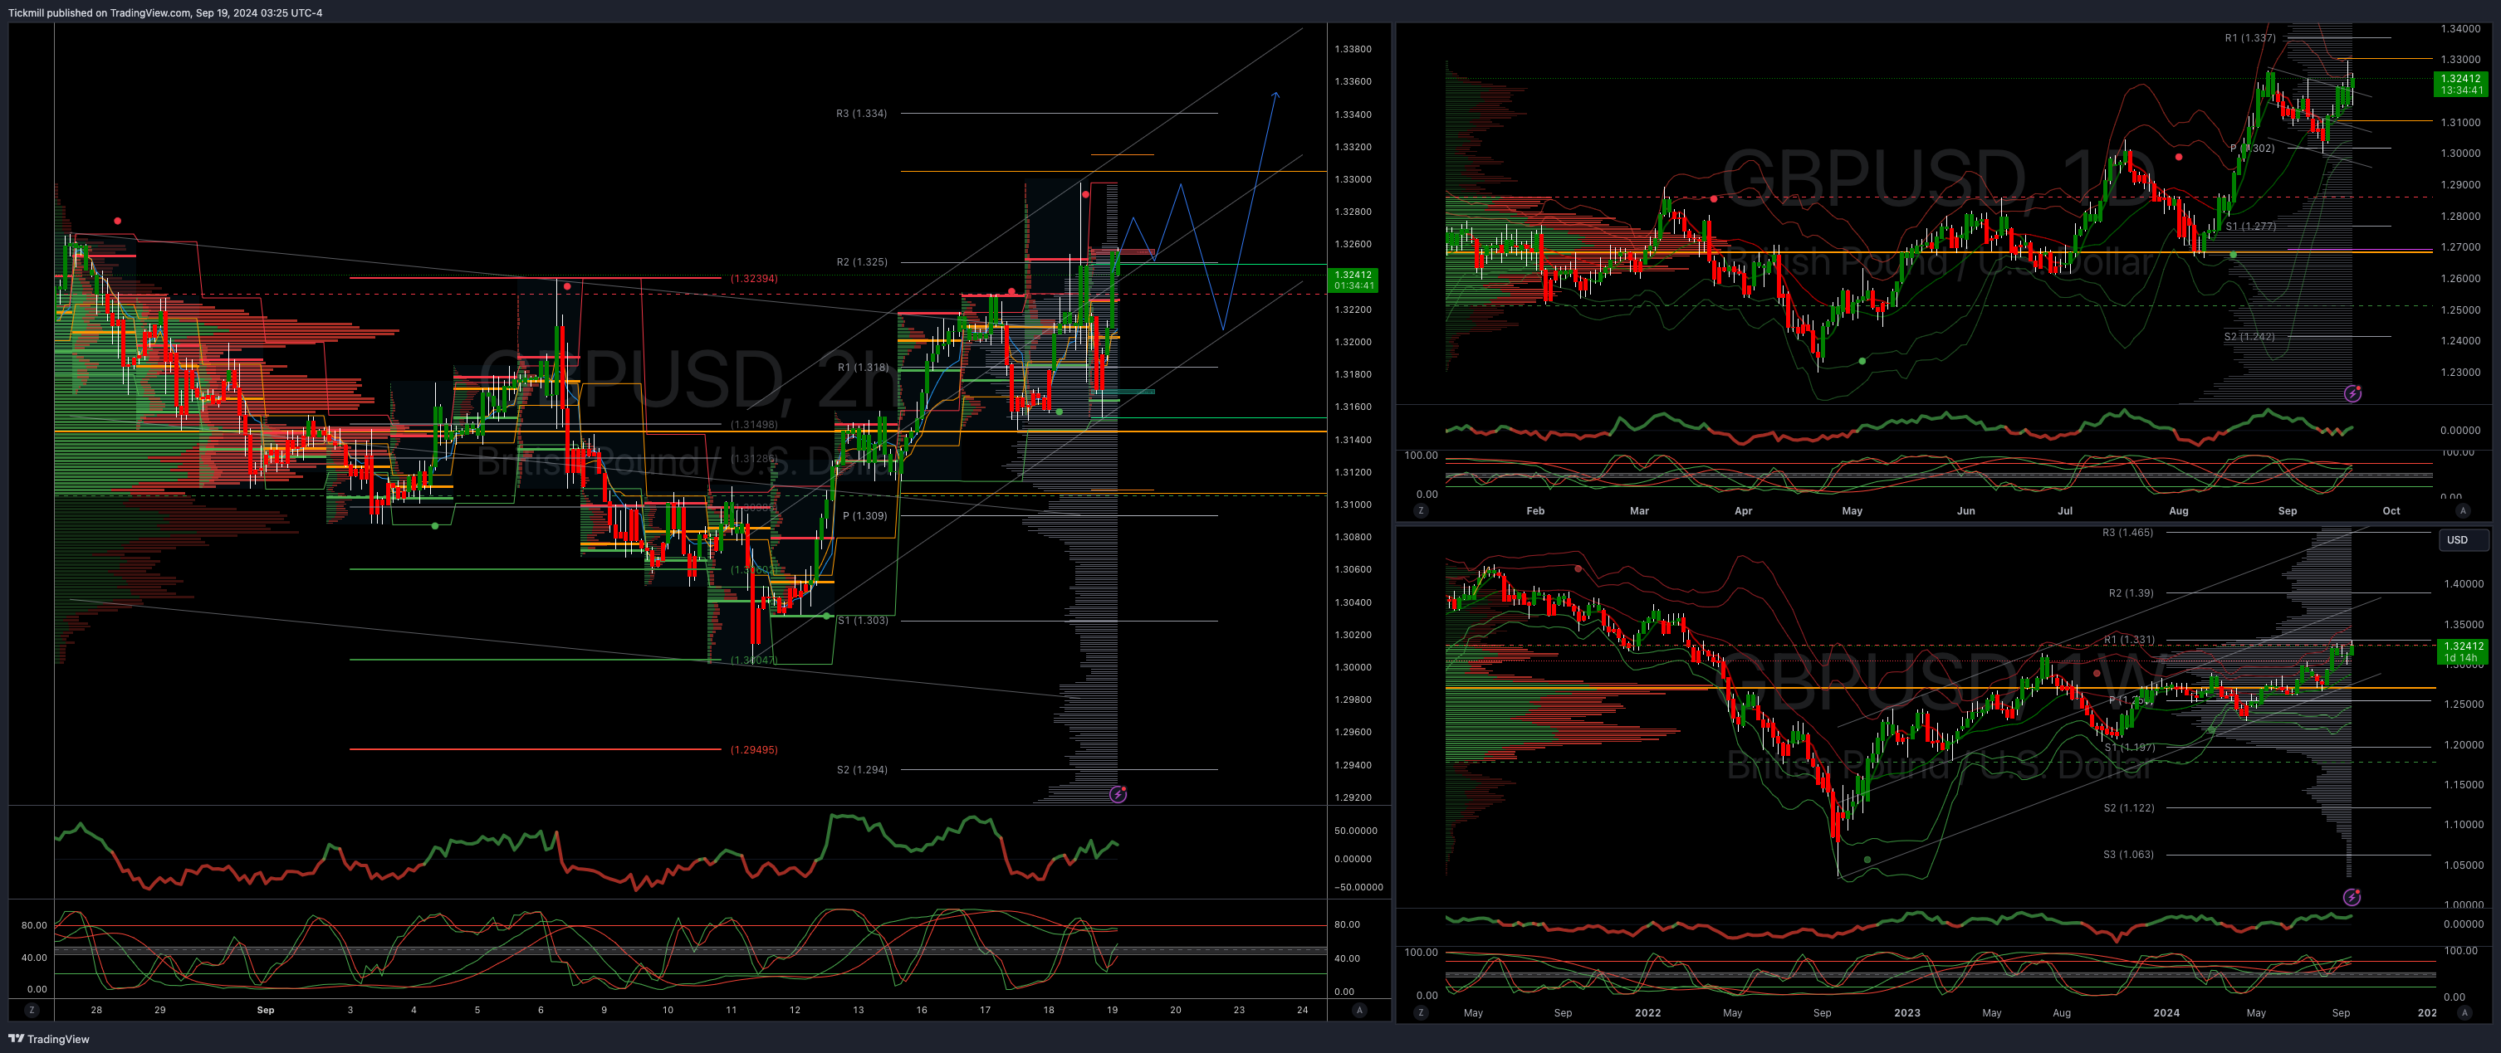Click the red (1.32394) level label
This screenshot has height=1053, width=2501.
(x=753, y=279)
